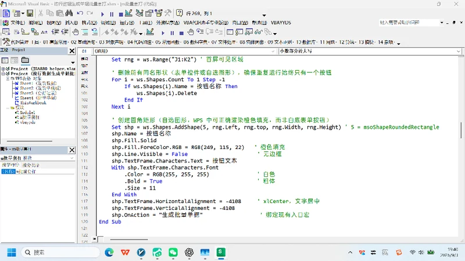Click the Comment Block icon

[85, 32]
